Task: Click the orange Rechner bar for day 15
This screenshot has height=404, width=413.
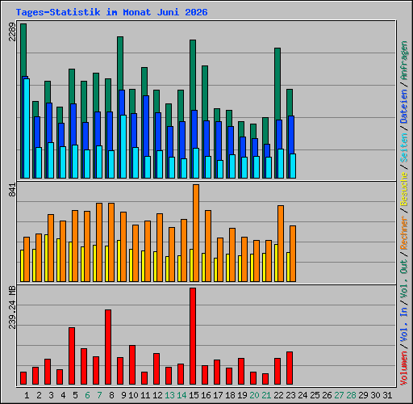Action: click(x=196, y=234)
